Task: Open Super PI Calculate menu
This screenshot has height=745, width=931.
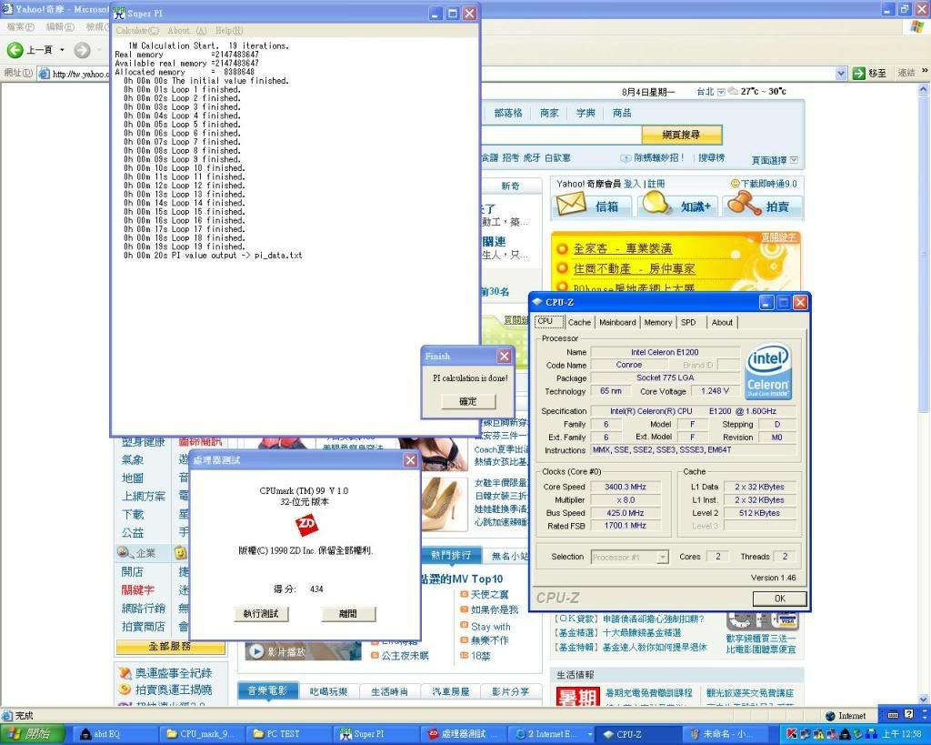Action: pyautogui.click(x=137, y=30)
